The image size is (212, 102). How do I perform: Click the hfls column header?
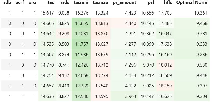(x=168, y=3)
